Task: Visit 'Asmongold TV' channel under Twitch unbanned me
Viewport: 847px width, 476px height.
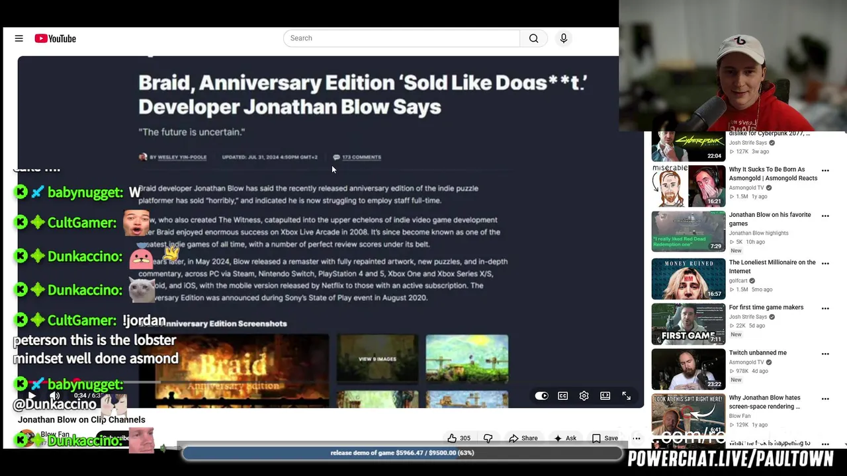Action: click(746, 362)
